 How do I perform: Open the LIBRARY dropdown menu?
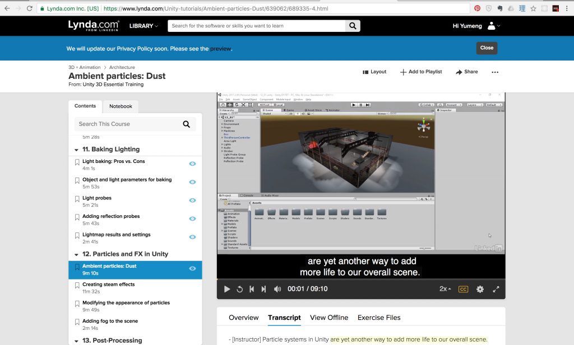143,26
